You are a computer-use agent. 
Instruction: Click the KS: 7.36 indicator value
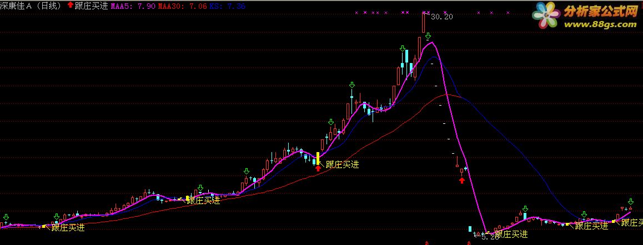pos(227,6)
